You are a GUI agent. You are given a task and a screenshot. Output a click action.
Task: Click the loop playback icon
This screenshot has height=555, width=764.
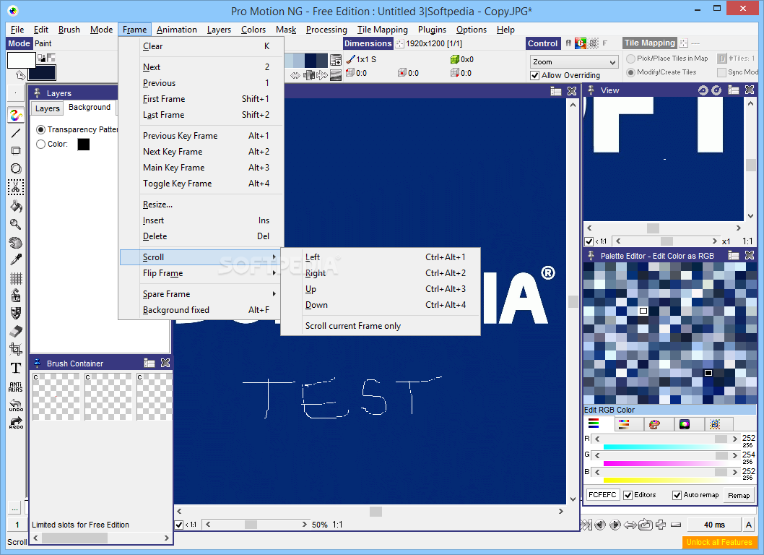(x=646, y=525)
